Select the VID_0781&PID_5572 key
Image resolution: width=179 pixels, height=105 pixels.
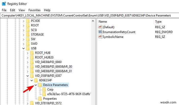[48, 103]
